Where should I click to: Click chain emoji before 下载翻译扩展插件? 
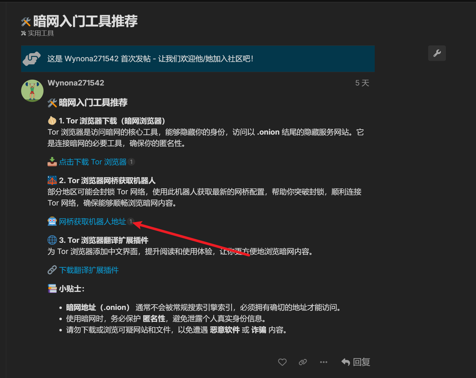[52, 270]
